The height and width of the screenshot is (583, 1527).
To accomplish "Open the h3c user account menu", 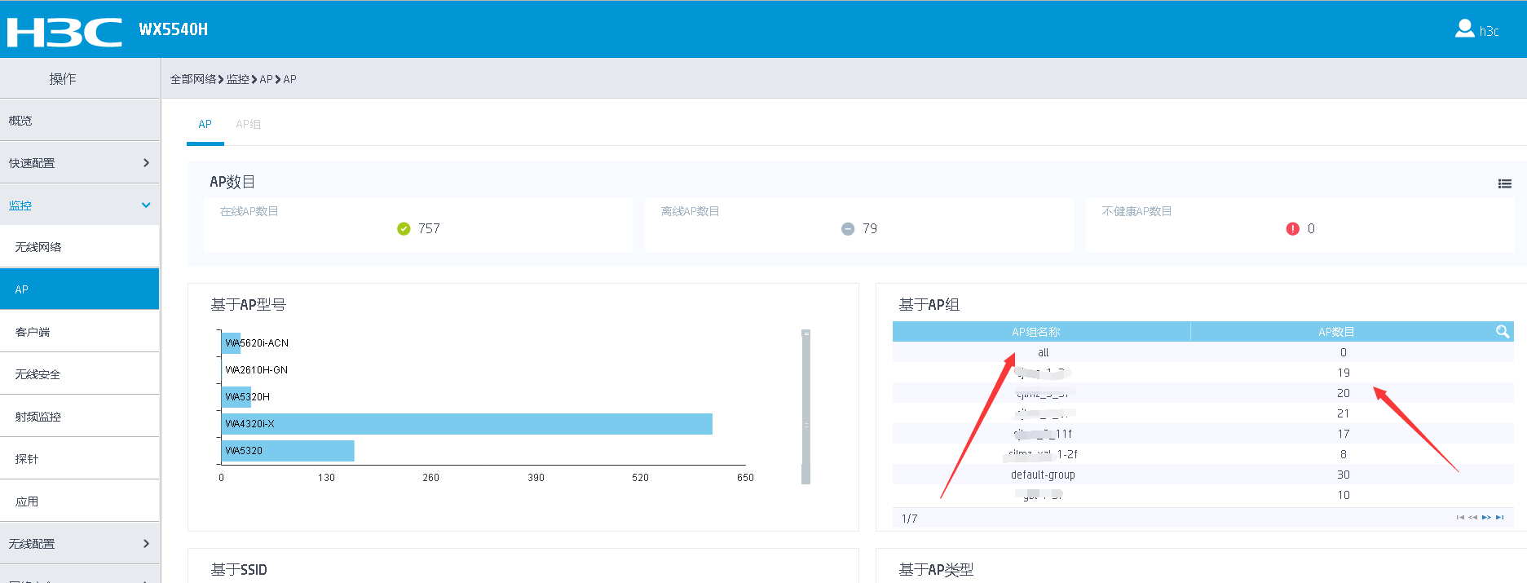I will coord(1476,30).
